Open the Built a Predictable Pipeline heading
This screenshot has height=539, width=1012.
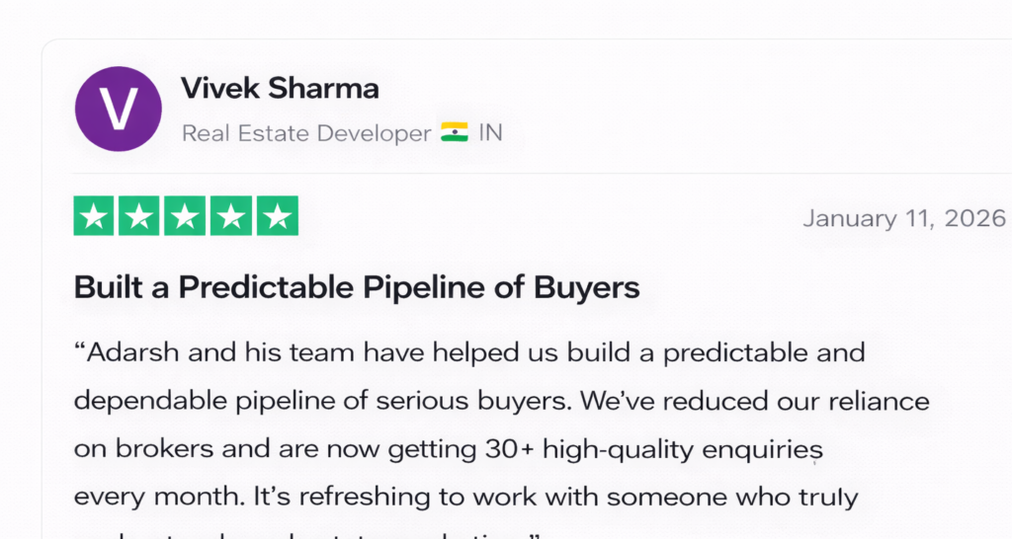357,287
